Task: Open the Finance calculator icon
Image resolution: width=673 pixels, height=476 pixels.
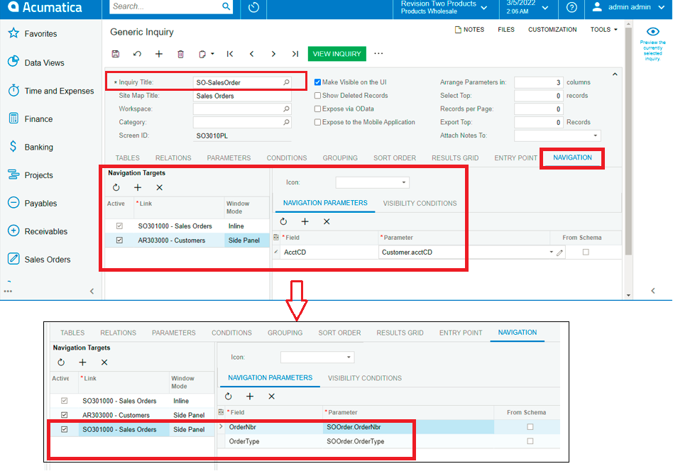Action: click(x=13, y=118)
